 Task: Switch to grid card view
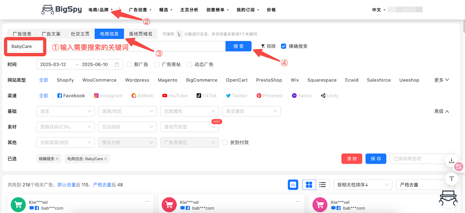coord(309,185)
